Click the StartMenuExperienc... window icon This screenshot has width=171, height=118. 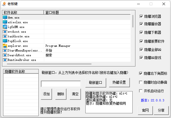(5, 50)
